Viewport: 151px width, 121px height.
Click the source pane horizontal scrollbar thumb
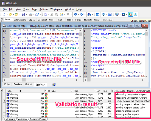point(24,80)
